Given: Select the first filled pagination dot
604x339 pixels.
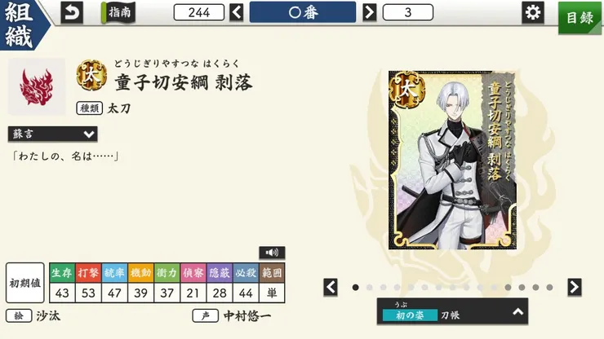Looking at the screenshot, I should click(x=356, y=288).
